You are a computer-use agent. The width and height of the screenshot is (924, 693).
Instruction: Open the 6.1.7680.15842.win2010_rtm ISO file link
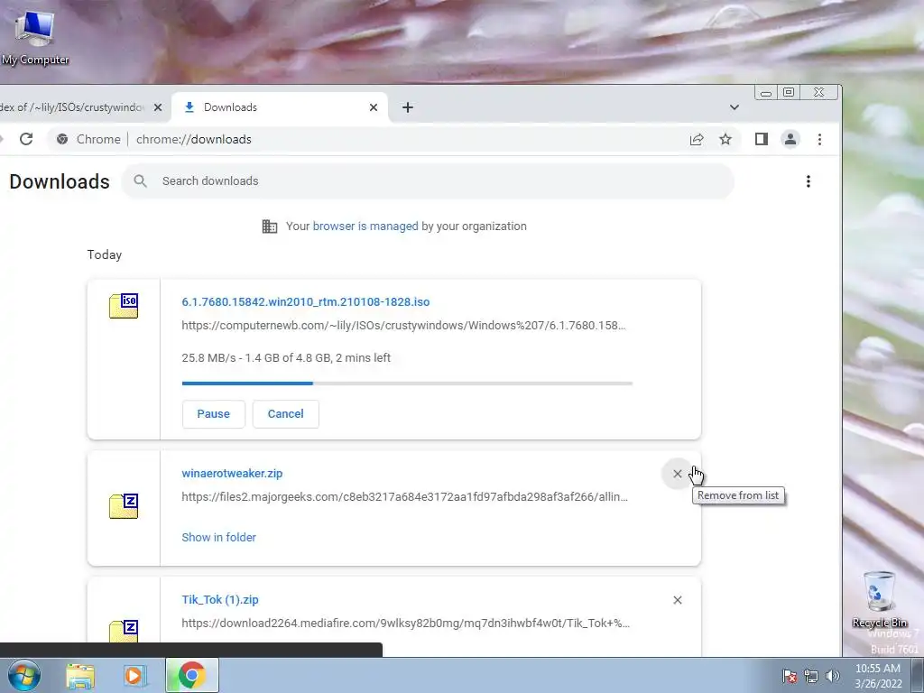[x=306, y=301]
